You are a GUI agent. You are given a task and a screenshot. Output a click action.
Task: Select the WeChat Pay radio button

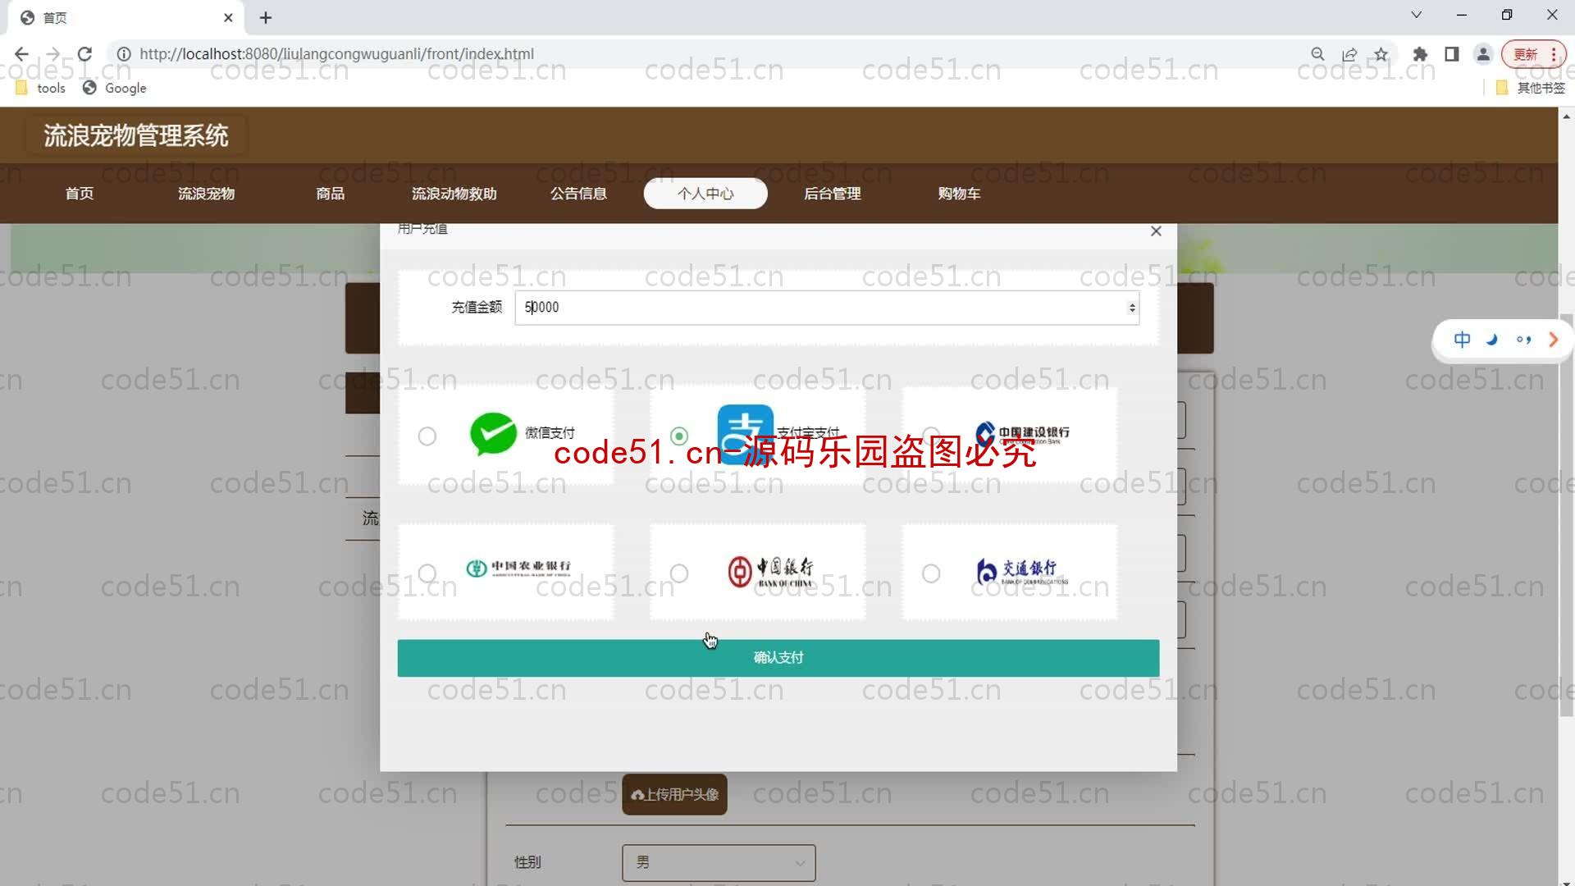point(427,436)
